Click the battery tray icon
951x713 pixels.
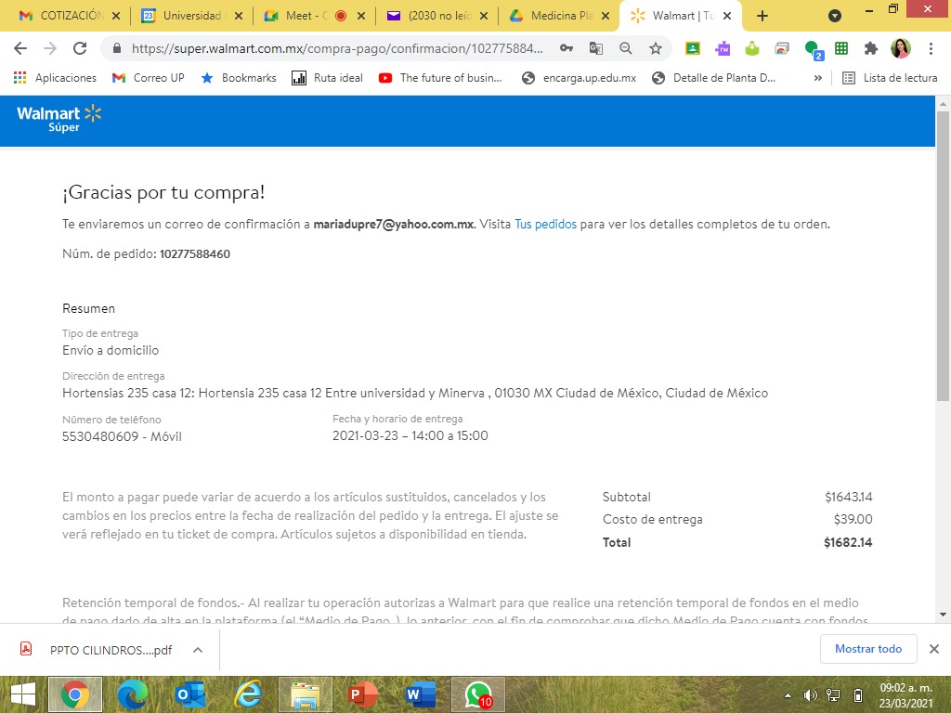[857, 695]
